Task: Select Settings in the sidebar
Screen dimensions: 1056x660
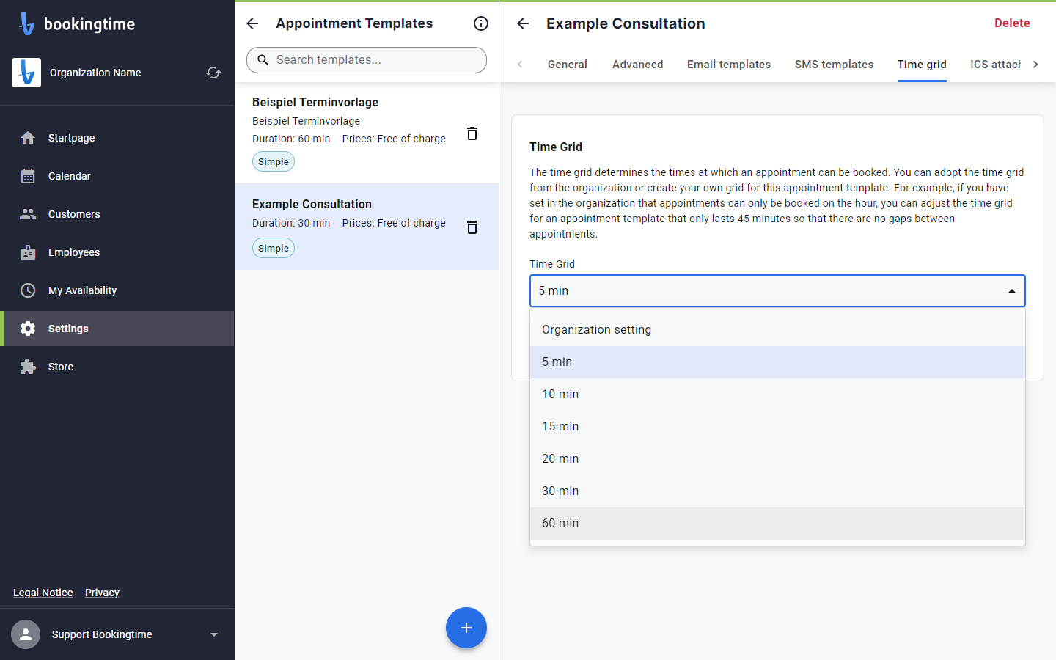Action: 117,329
